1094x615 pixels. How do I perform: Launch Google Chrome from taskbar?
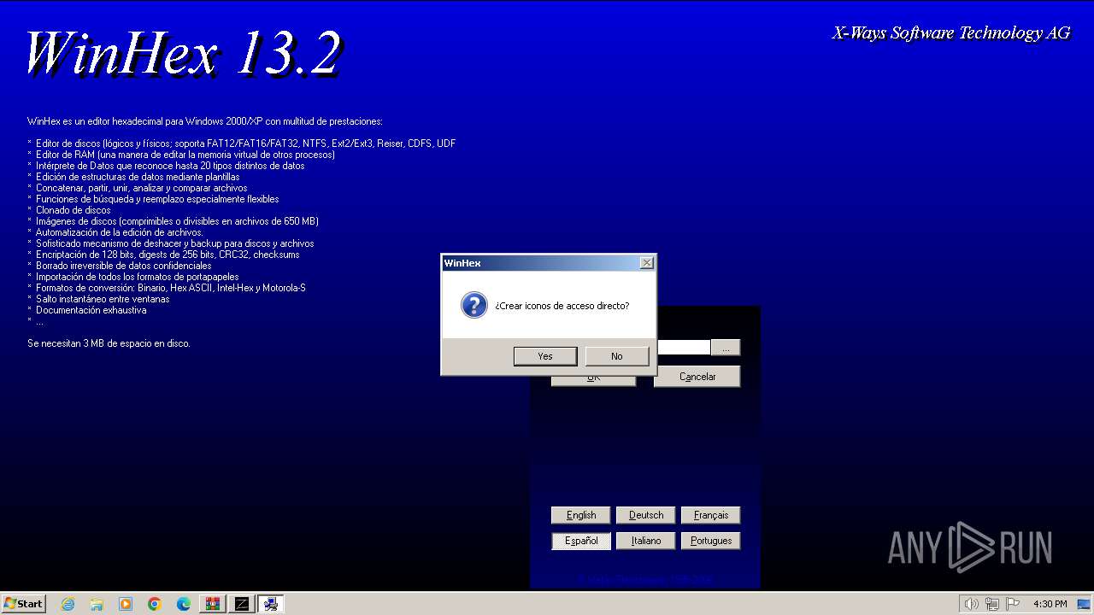click(x=155, y=604)
